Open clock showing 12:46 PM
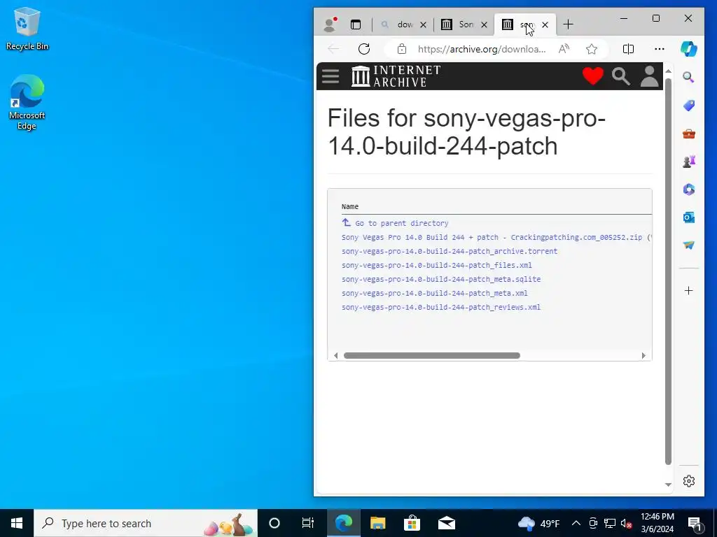The image size is (717, 537). pyautogui.click(x=657, y=523)
